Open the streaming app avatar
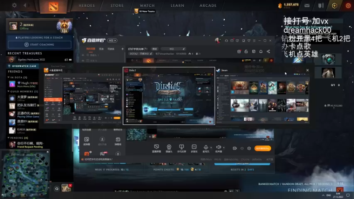This screenshot has width=354, height=199. coord(217,41)
